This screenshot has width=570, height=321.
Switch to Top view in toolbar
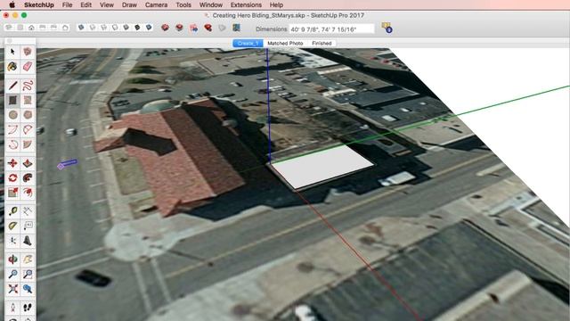20,28
